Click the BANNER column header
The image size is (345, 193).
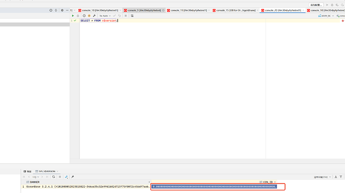click(35, 182)
